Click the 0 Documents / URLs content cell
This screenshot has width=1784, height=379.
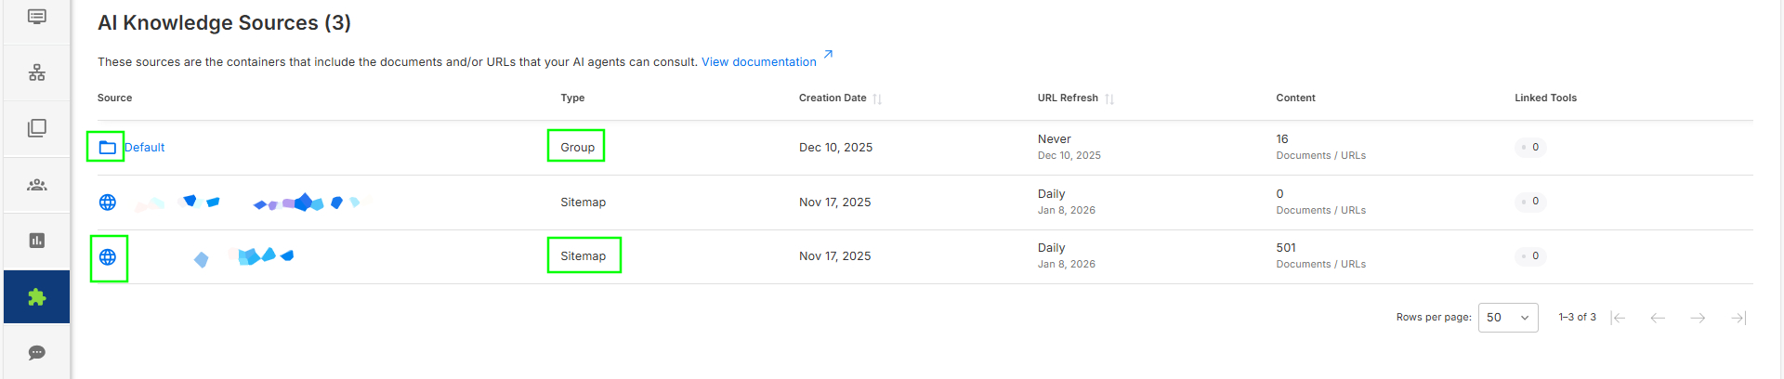pyautogui.click(x=1320, y=202)
